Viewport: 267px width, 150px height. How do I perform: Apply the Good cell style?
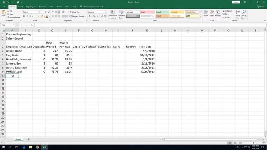(x=162, y=12)
